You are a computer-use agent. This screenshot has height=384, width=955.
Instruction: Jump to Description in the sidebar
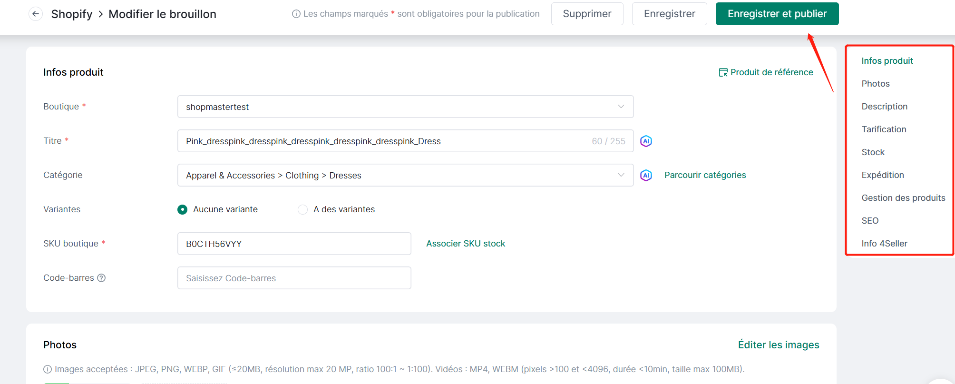[884, 107]
